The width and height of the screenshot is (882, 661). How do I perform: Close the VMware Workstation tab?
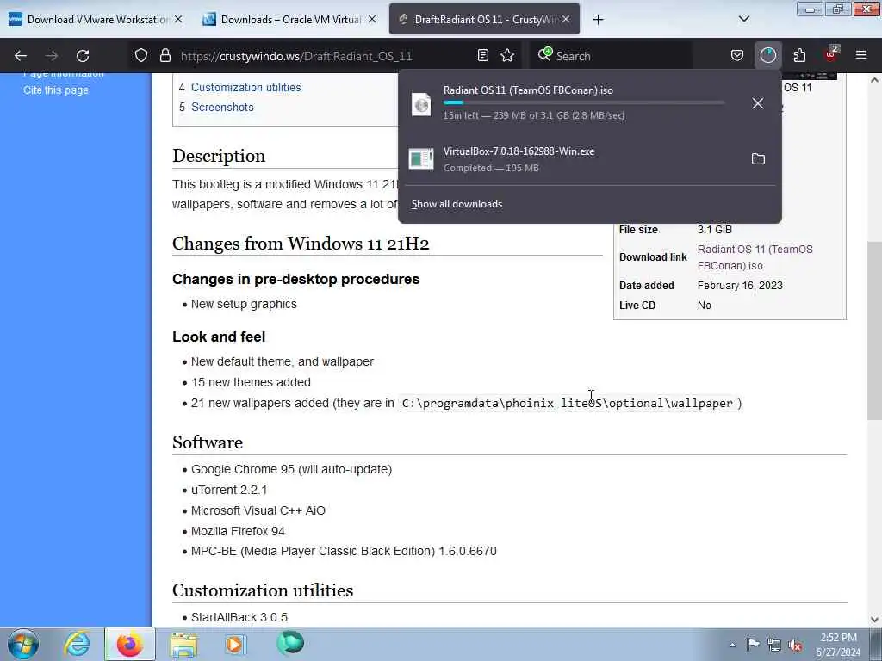(x=178, y=19)
